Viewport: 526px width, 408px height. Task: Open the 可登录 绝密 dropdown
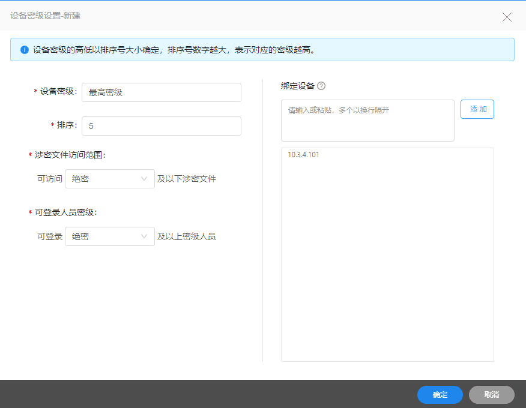pyautogui.click(x=110, y=236)
